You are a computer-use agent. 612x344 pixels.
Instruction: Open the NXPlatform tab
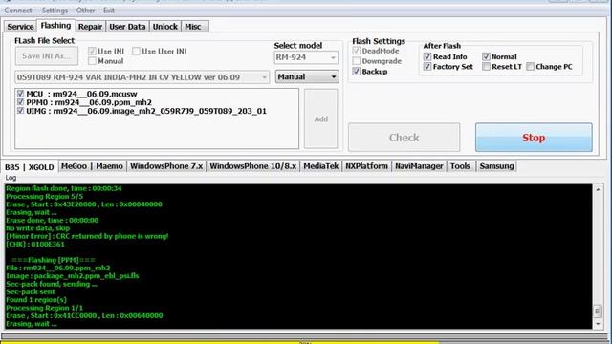coord(366,166)
